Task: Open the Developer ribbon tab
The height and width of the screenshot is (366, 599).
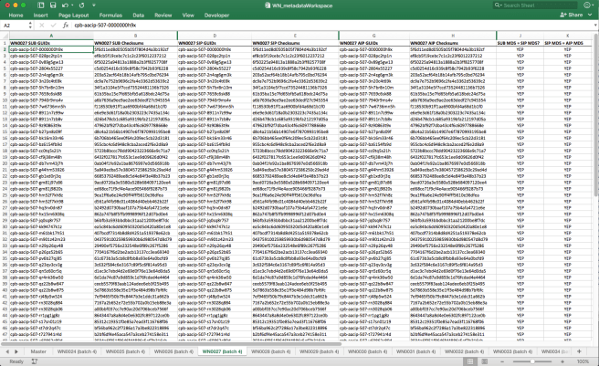Action: click(x=216, y=16)
